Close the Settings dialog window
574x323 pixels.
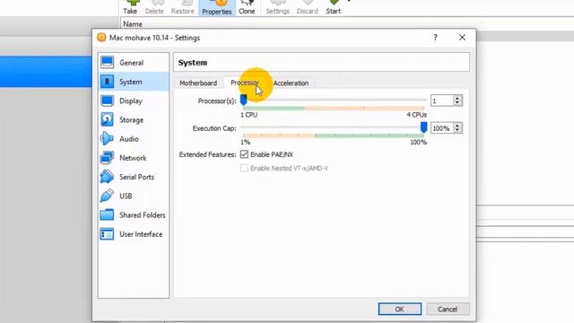coord(462,38)
